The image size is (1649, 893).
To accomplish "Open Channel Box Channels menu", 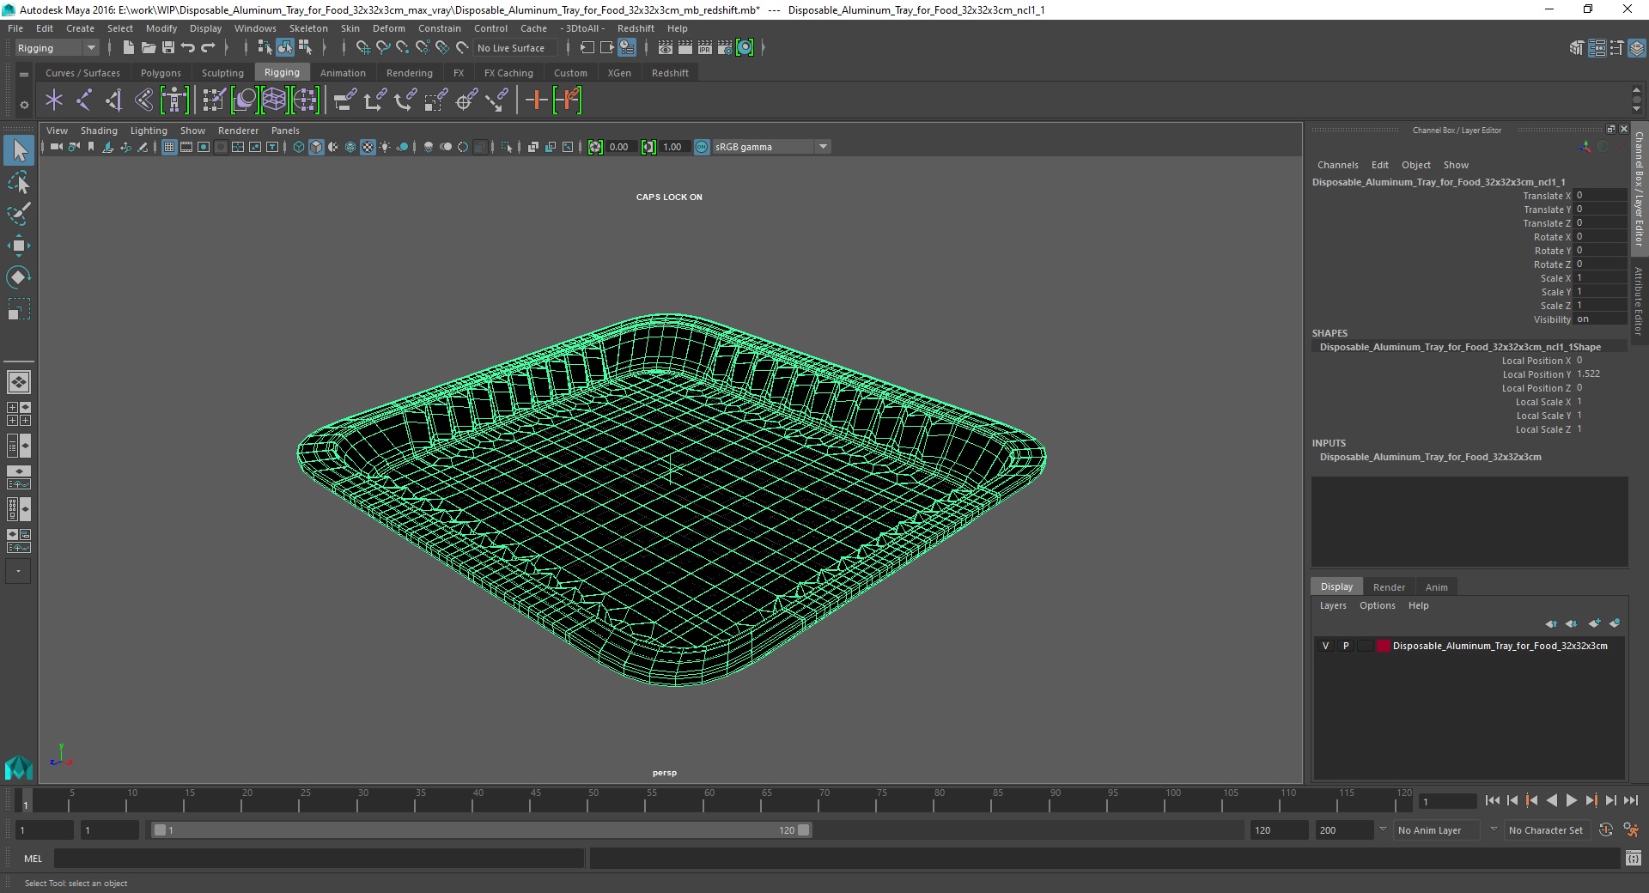I will [x=1337, y=165].
